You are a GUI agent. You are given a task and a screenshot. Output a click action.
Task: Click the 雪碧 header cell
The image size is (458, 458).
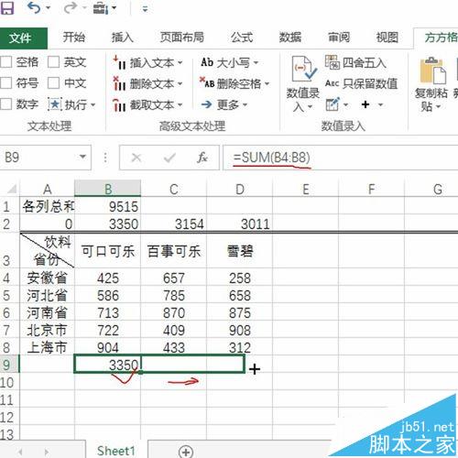point(239,251)
